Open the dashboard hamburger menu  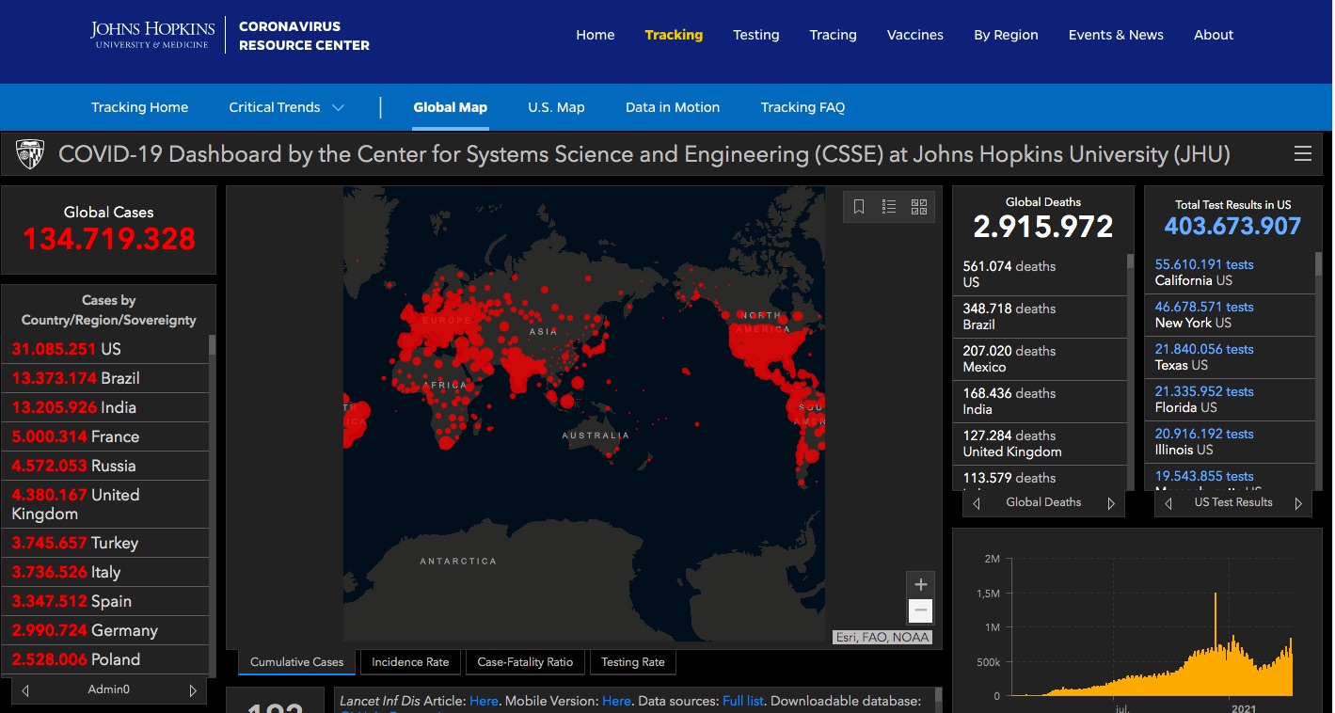pos(1302,154)
